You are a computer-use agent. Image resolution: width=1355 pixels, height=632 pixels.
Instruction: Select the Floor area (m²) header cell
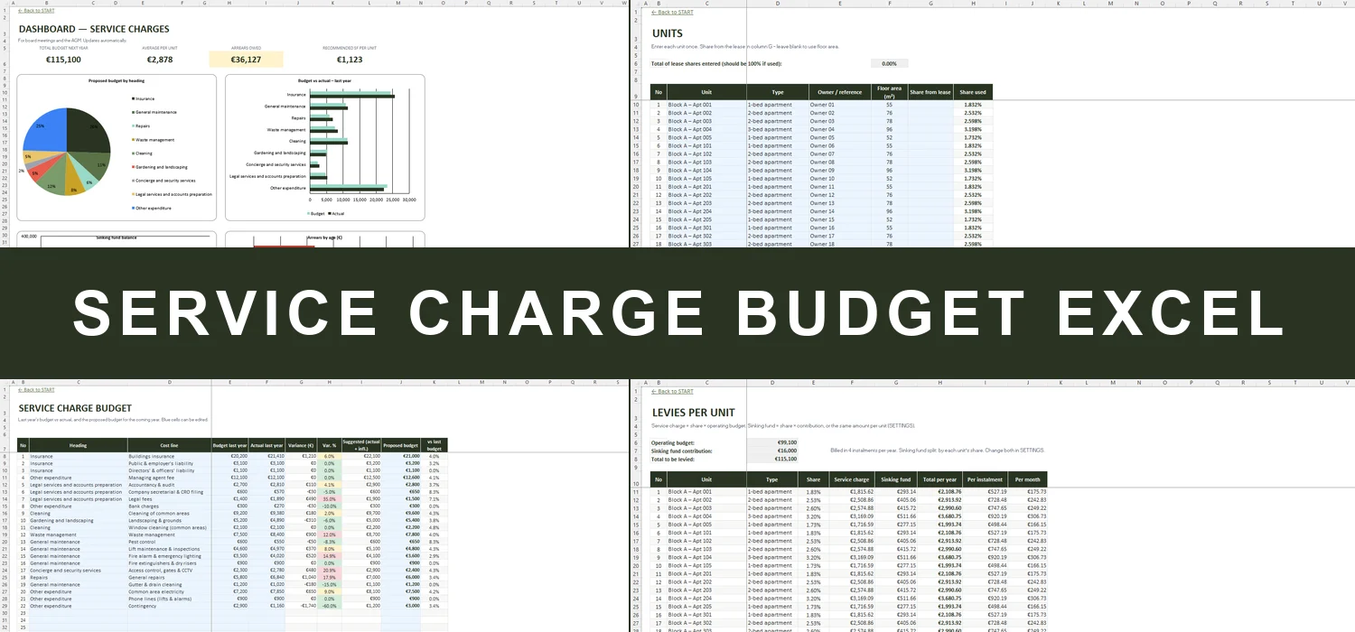coord(889,92)
